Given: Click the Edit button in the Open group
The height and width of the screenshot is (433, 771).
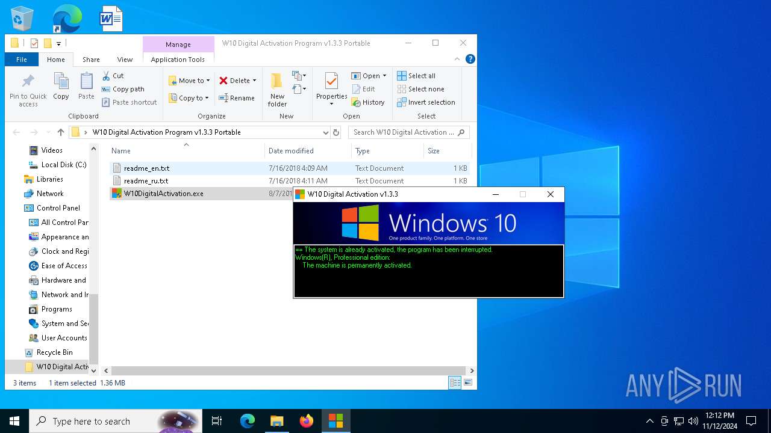Looking at the screenshot, I should click(x=363, y=89).
